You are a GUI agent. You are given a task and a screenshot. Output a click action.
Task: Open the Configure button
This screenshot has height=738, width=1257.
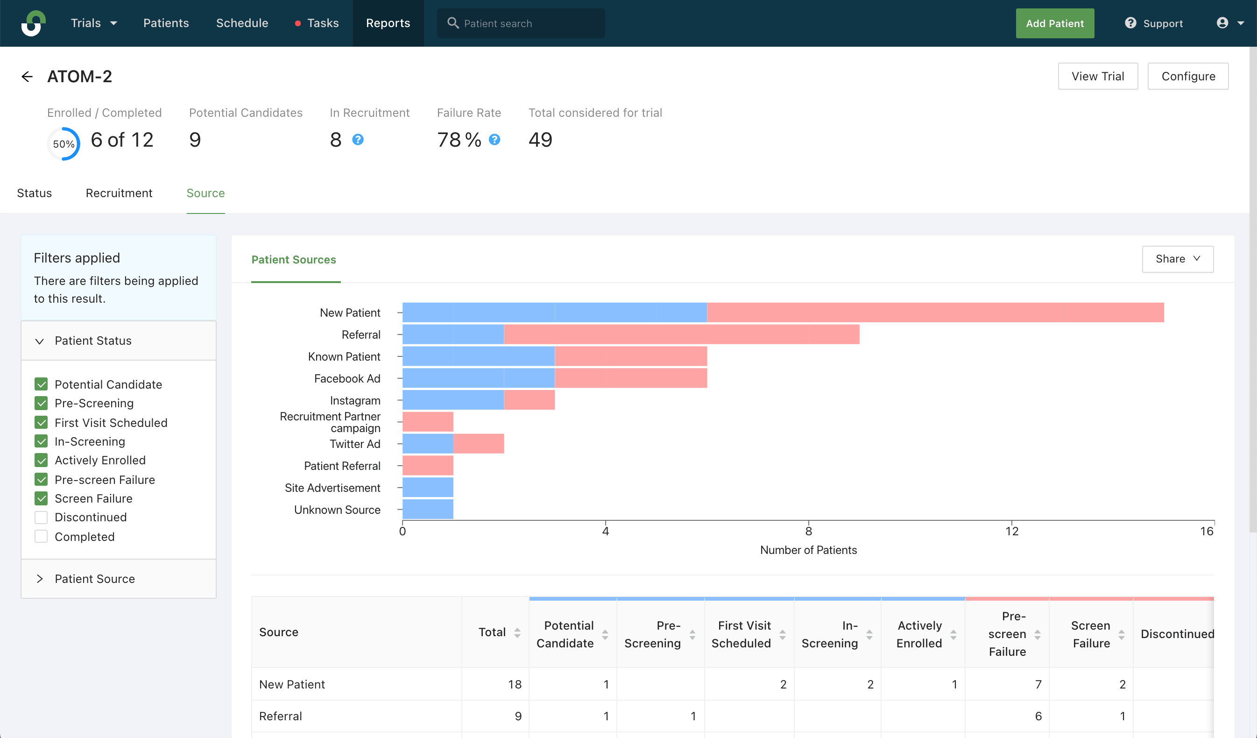(1188, 76)
